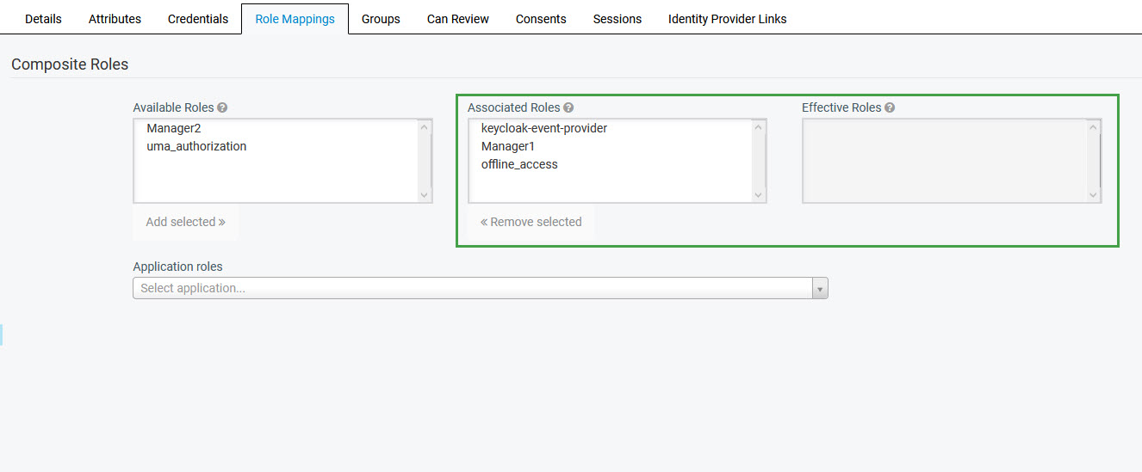Select offline_access in Associated Roles
The height and width of the screenshot is (472, 1142).
click(519, 164)
